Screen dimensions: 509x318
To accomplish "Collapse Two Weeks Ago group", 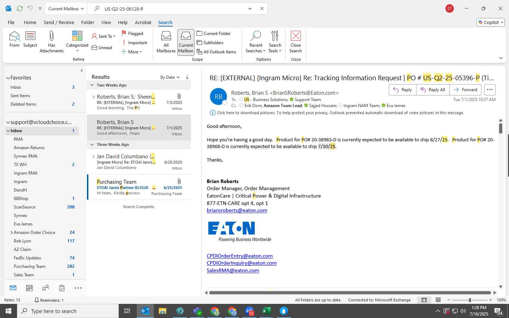I will 92,85.
